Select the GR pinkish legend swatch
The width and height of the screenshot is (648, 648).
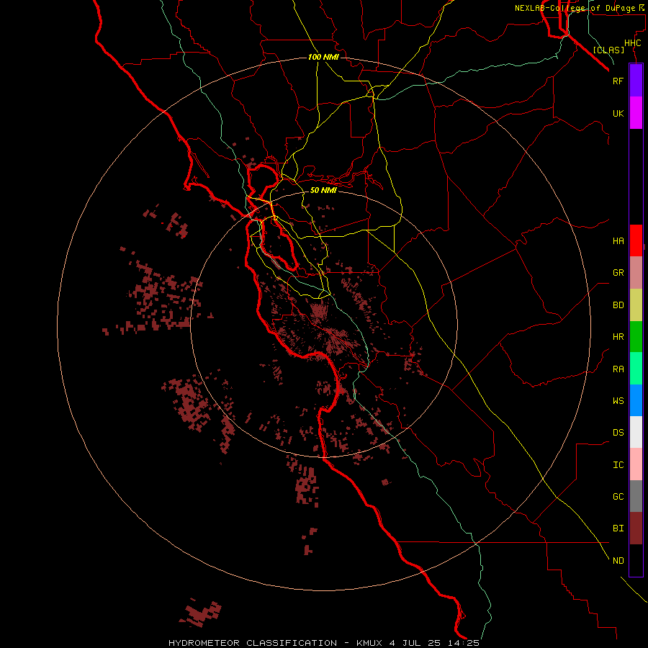636,273
